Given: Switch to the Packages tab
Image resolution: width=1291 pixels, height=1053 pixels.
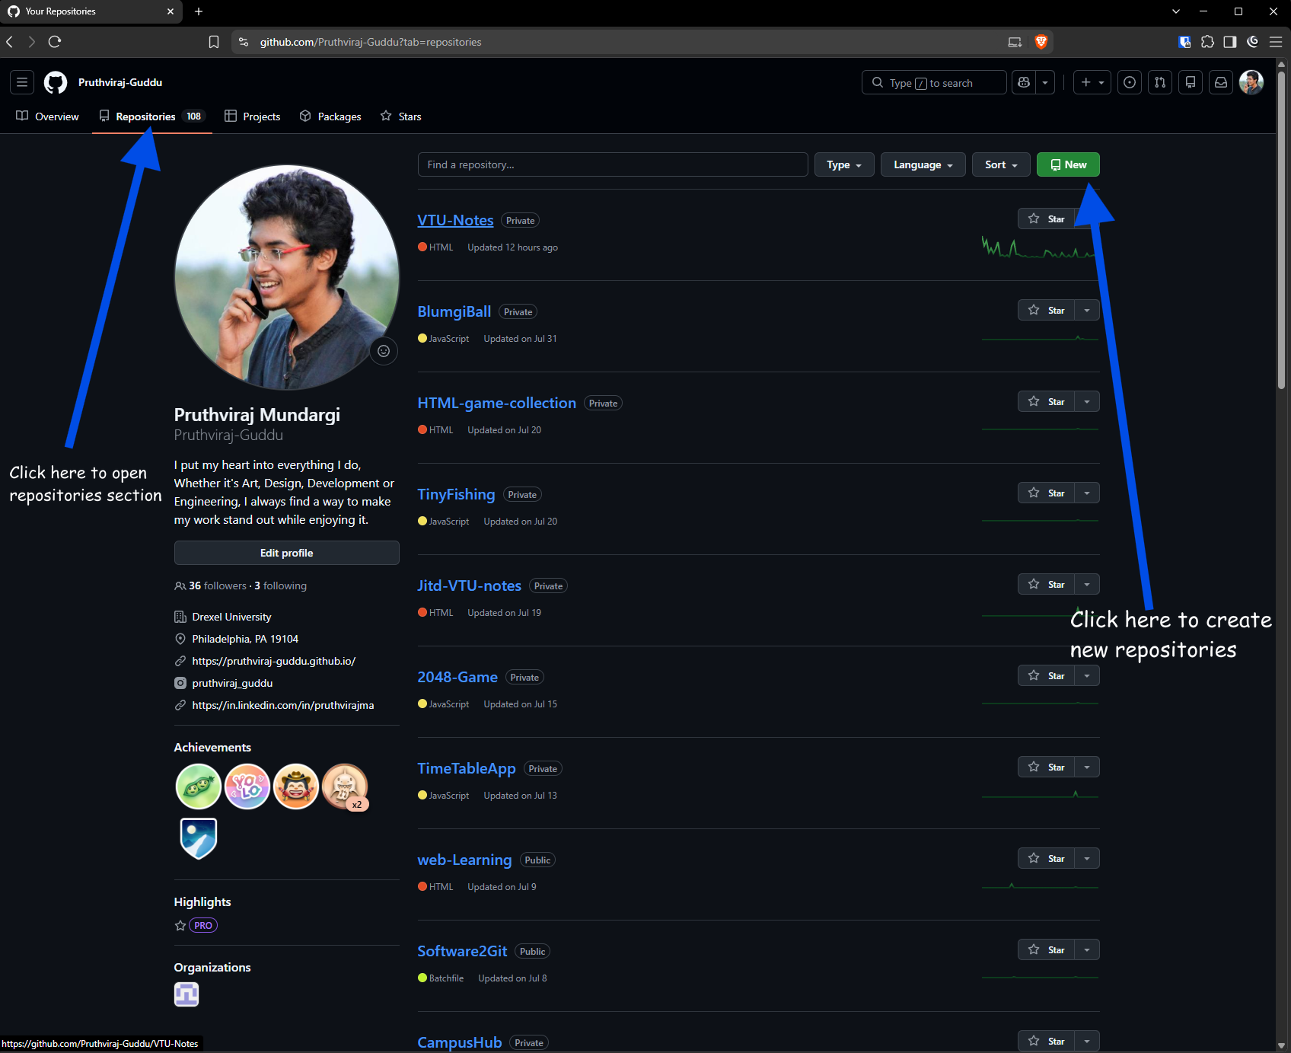Looking at the screenshot, I should 330,116.
